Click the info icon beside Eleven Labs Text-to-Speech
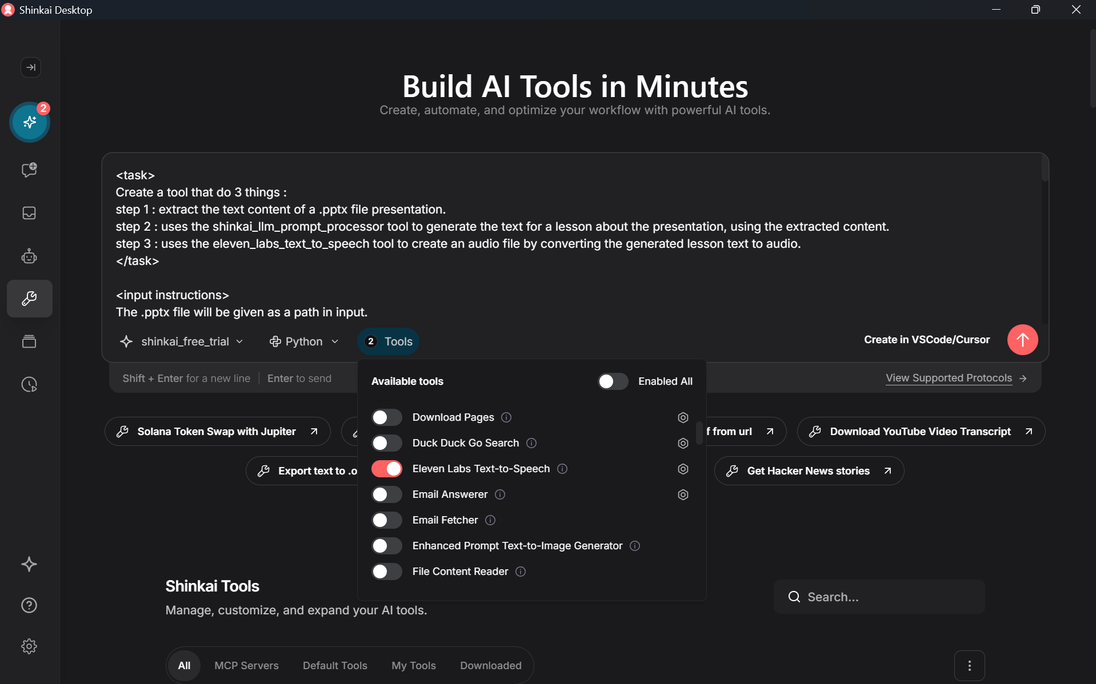1096x684 pixels. click(x=562, y=469)
